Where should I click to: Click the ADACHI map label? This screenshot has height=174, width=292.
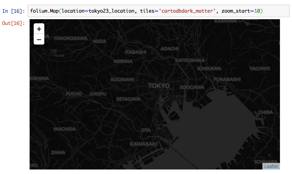pyautogui.click(x=169, y=48)
